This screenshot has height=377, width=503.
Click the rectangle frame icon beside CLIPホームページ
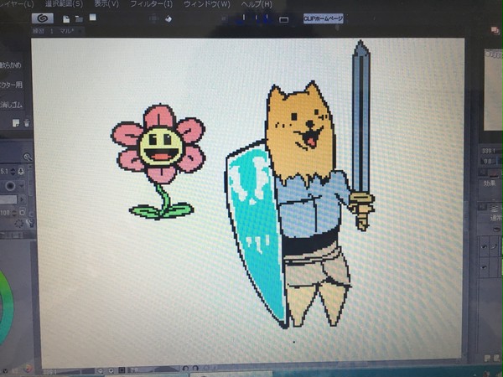pos(283,20)
